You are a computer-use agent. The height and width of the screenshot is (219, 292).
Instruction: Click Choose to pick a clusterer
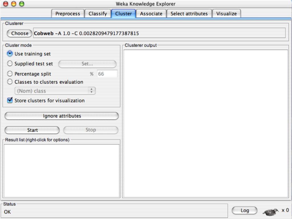[20, 33]
